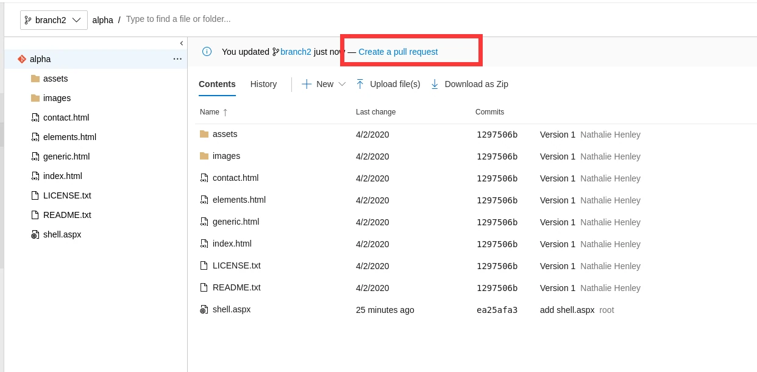757x372 pixels.
Task: Open the assets folder in contents list
Action: point(225,134)
